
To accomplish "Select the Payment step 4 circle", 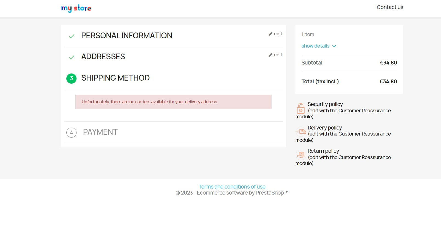I will tap(71, 133).
